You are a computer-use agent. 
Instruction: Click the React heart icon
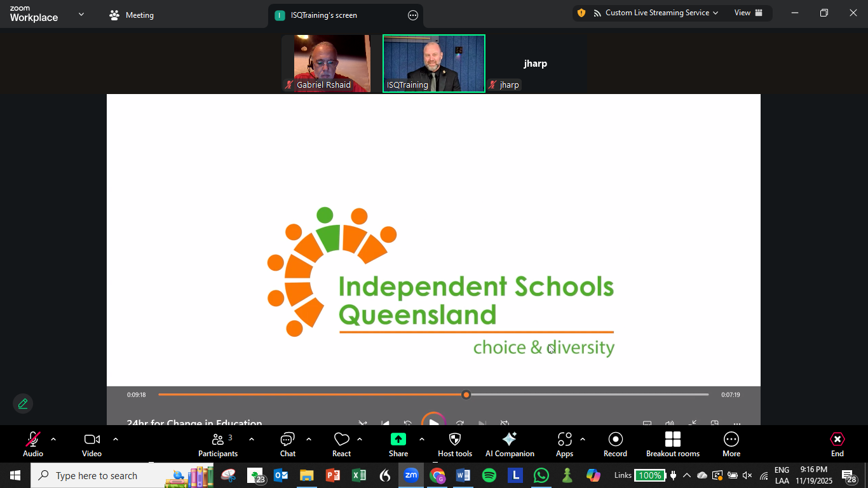coord(342,444)
